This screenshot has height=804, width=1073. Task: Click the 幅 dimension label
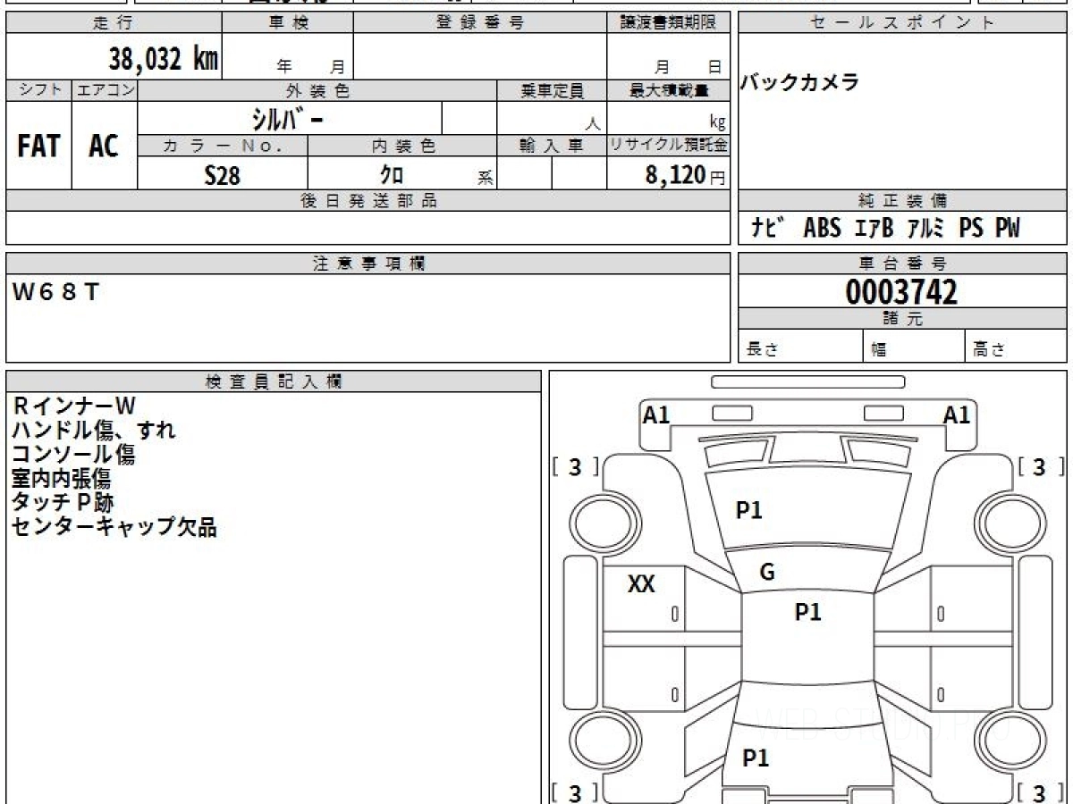[x=879, y=350]
